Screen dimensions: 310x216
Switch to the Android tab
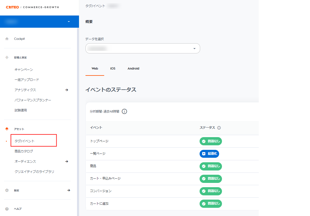tap(133, 68)
